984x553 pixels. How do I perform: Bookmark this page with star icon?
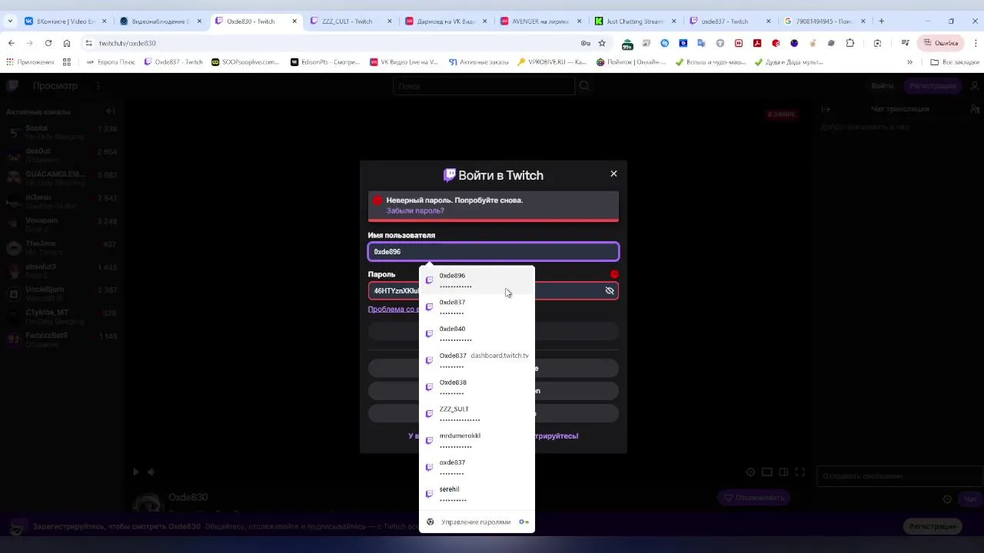(602, 43)
